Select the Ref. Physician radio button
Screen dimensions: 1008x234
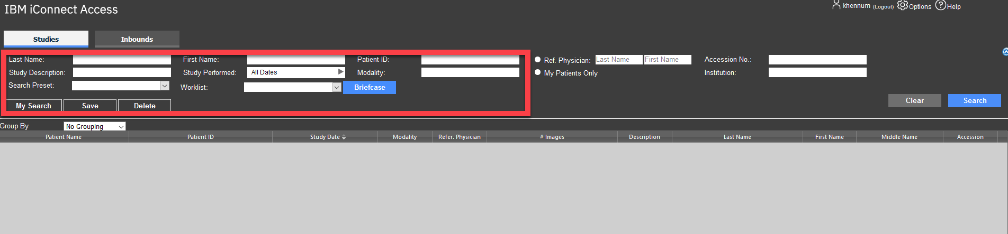pos(538,60)
